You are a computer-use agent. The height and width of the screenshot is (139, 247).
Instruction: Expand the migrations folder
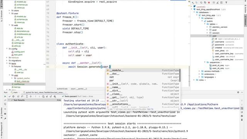(7, 61)
